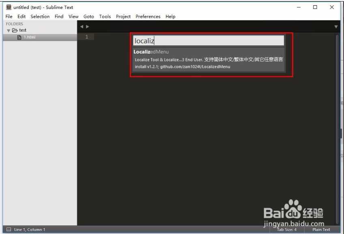Image resolution: width=344 pixels, height=234 pixels.
Task: Open the File menu
Action: coord(9,17)
